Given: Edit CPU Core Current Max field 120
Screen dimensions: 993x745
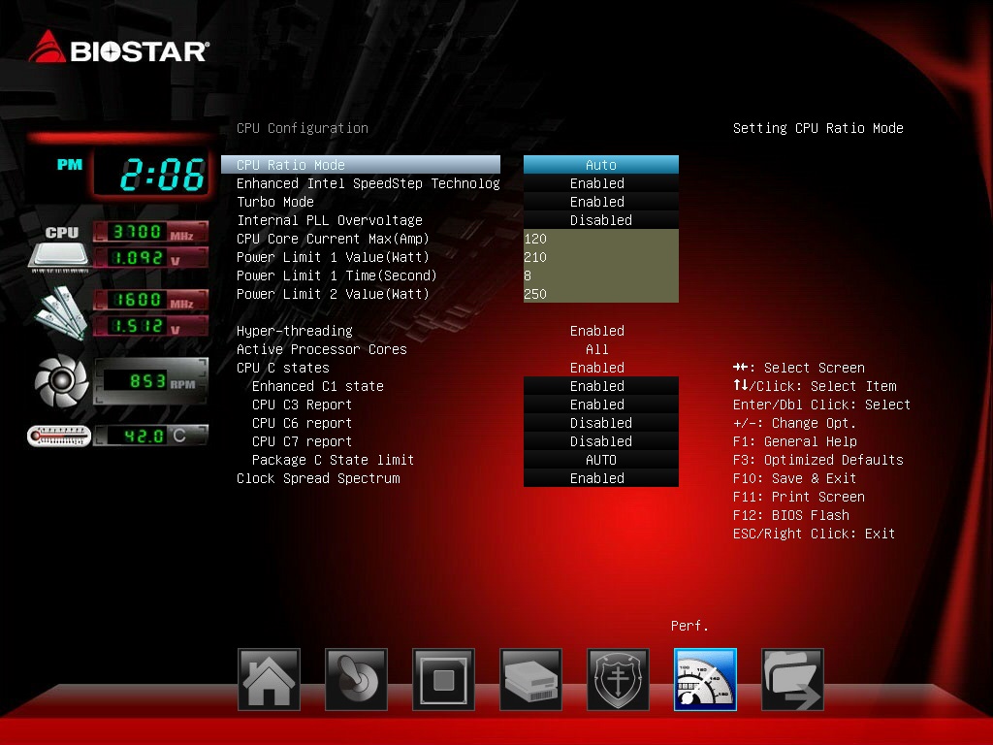Looking at the screenshot, I should point(601,239).
